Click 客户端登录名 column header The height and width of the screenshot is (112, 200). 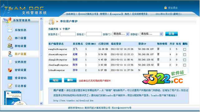click(x=56, y=44)
